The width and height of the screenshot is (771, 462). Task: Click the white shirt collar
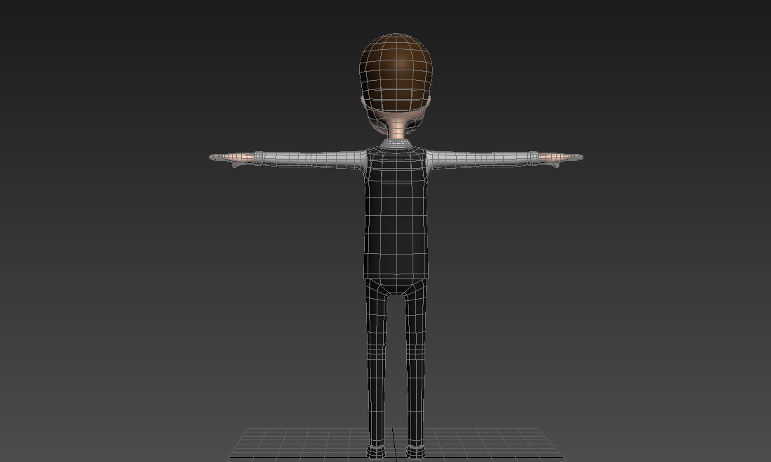click(396, 143)
